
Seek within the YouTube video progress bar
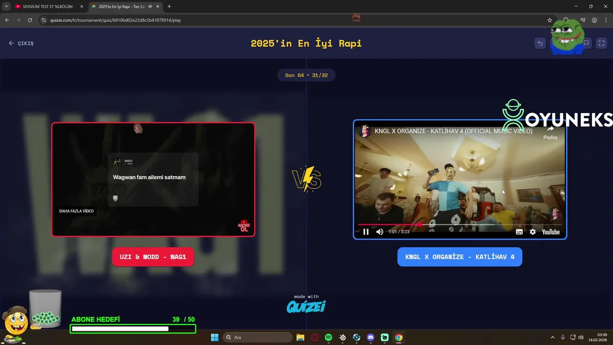tap(460, 224)
